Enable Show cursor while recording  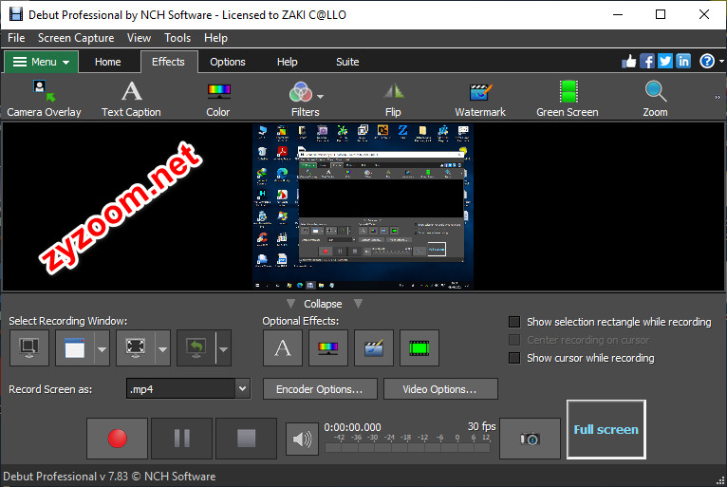coord(514,358)
